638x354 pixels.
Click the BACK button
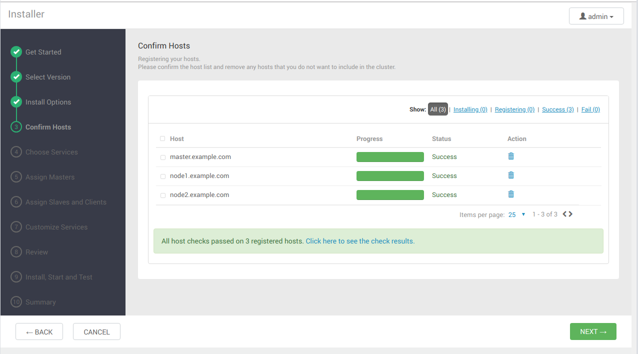(x=39, y=332)
